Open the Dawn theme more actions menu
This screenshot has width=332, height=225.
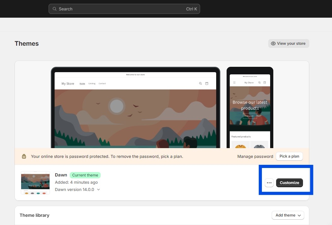pos(269,183)
